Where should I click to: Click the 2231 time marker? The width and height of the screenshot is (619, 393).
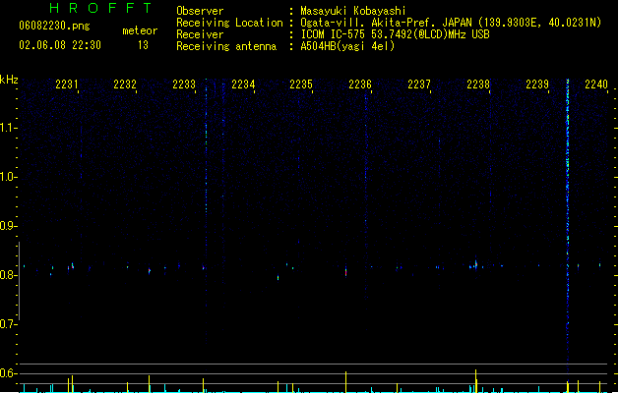[x=66, y=84]
